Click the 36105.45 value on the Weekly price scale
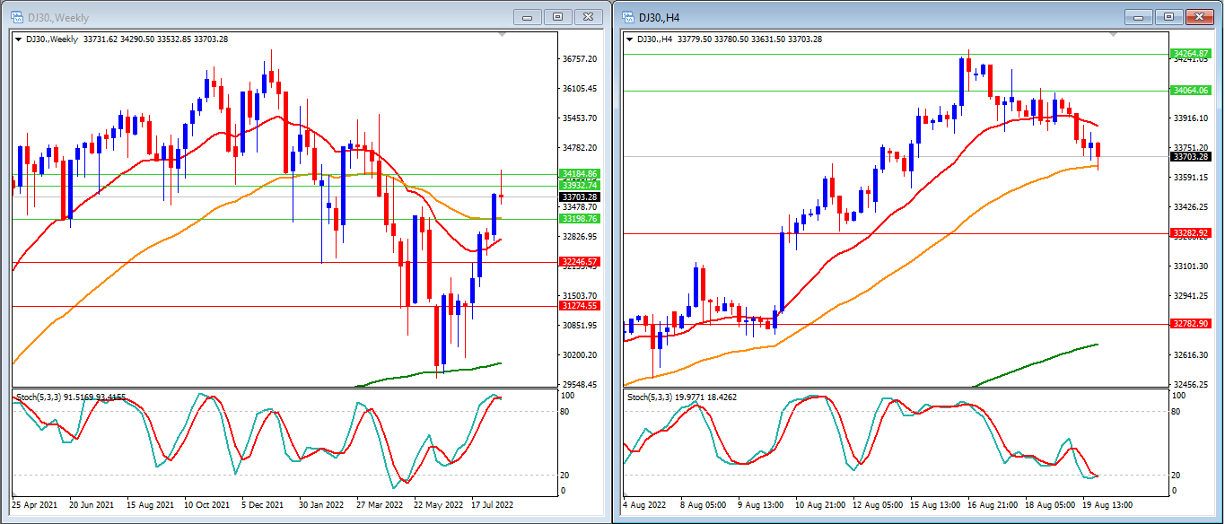 tap(581, 89)
